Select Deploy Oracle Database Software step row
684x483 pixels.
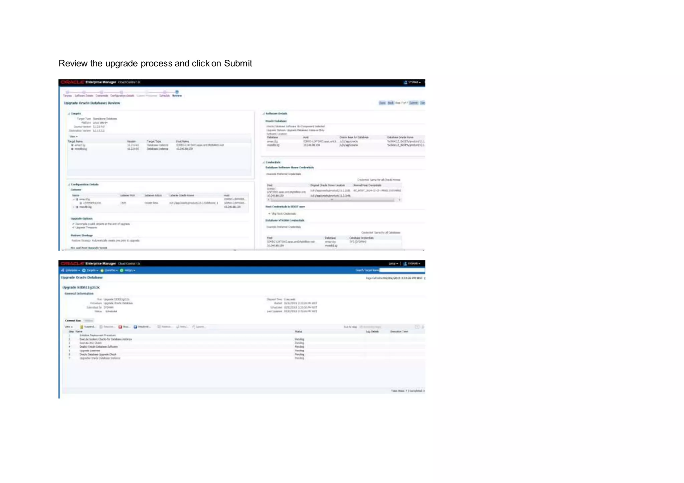pos(244,347)
